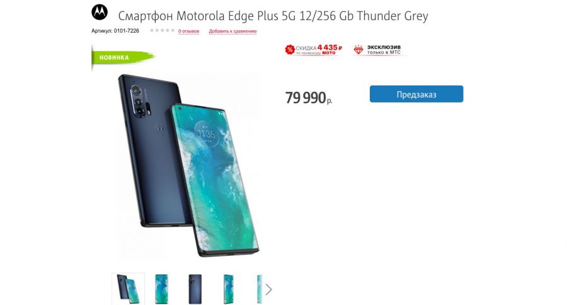Screen dimensions: 567x305
Task: Click the Артикул 0101-7226 text
Action: 115,31
